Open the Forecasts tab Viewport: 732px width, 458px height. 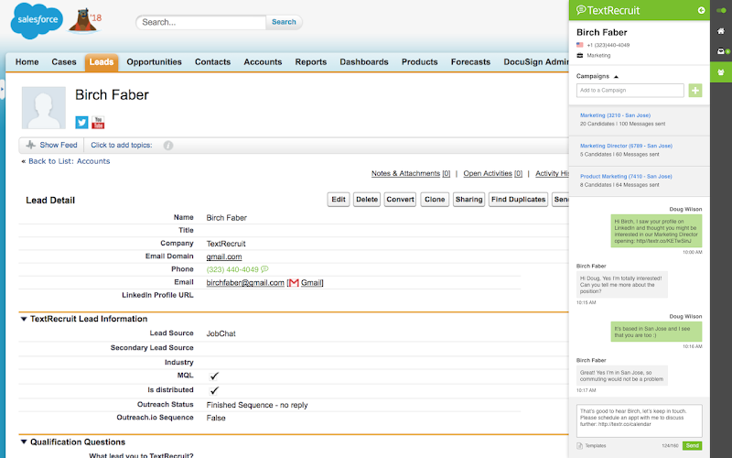[x=470, y=62]
